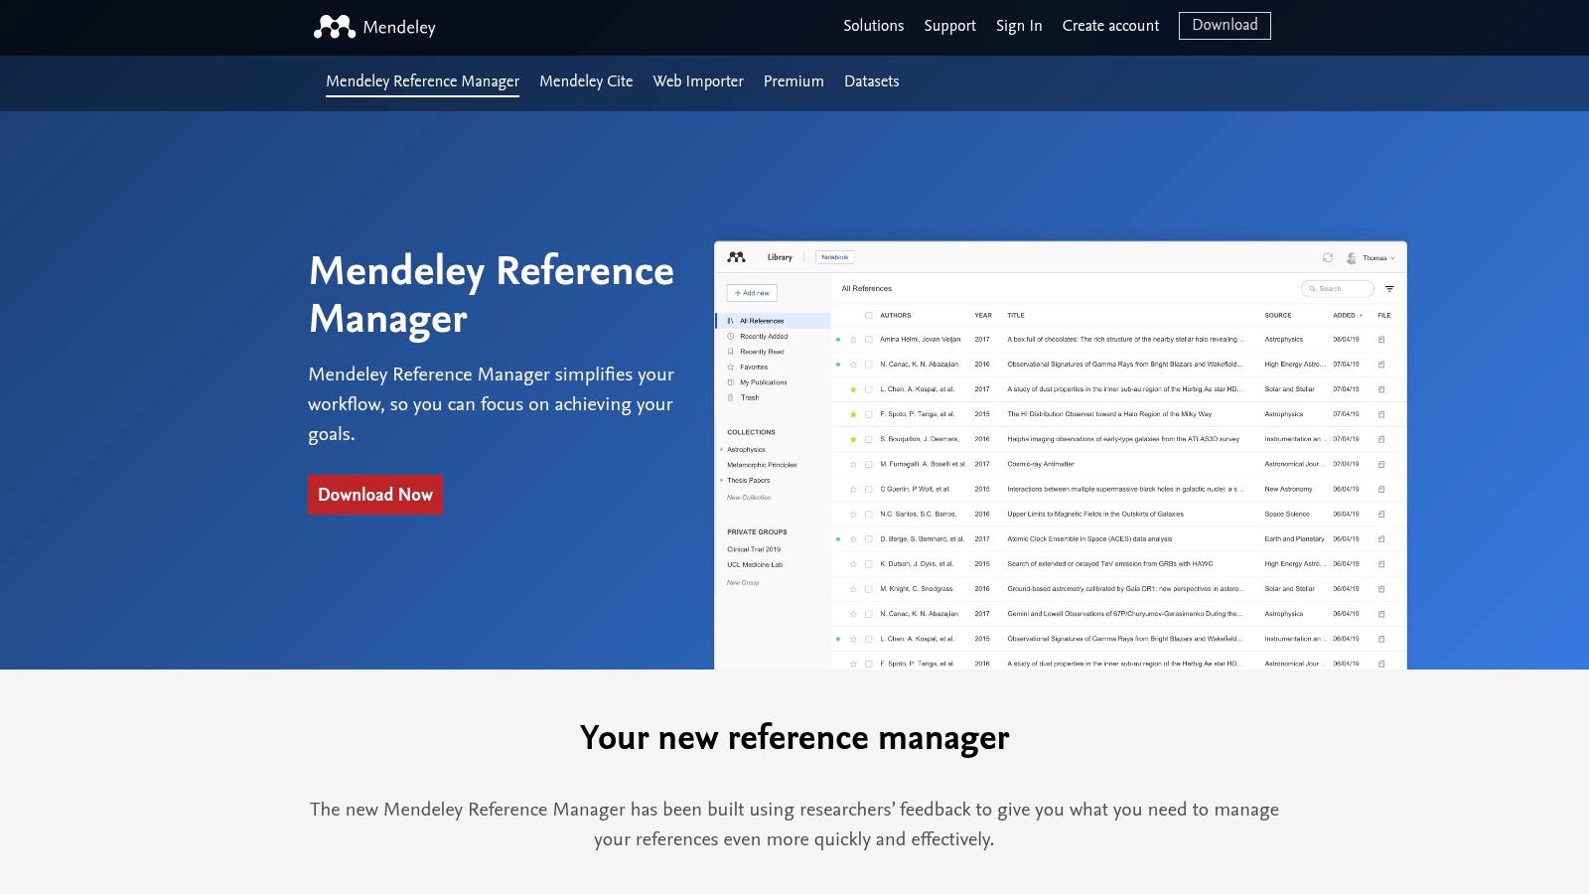Click the Recently Added clock icon

coord(730,336)
